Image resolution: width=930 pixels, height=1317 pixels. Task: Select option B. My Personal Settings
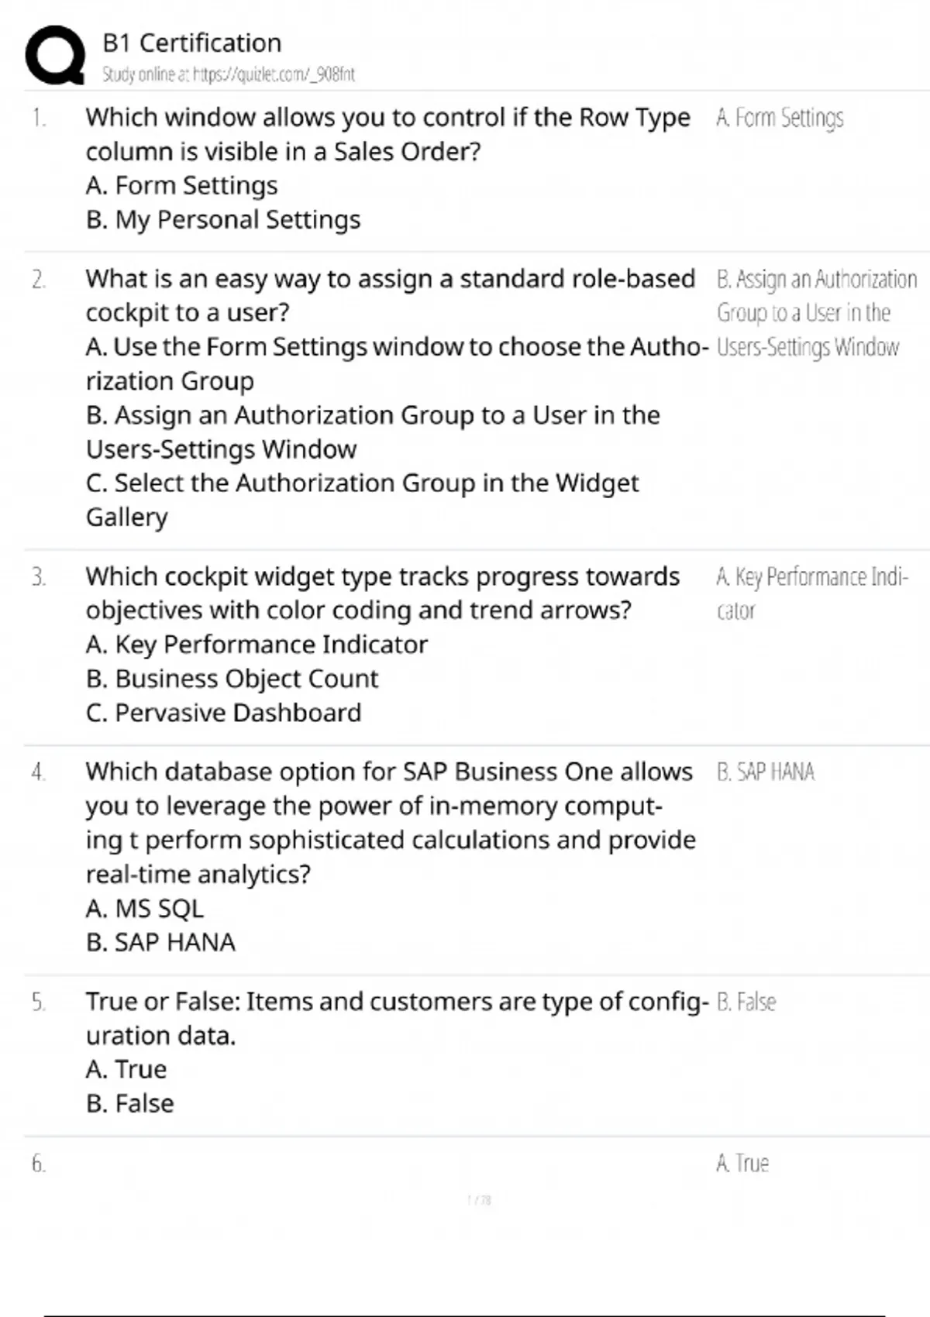(223, 220)
